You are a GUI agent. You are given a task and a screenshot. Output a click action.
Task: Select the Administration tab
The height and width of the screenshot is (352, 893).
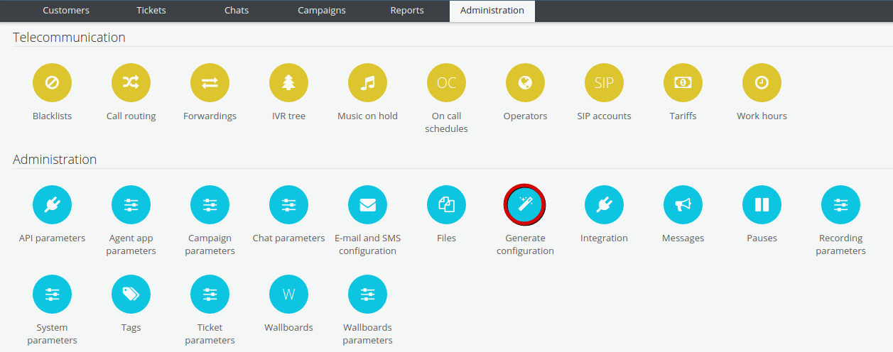click(x=492, y=11)
